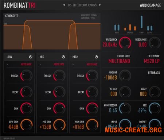This screenshot has height=140, width=164.
Task: Click the -100dB amount value
Action: 110,77
